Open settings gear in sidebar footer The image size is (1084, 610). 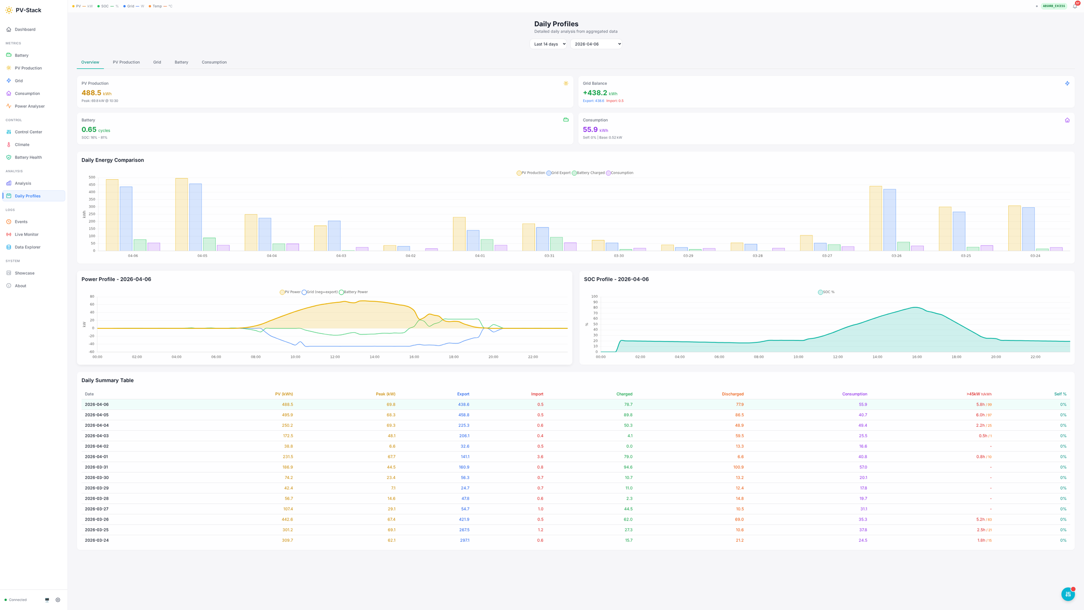point(58,600)
